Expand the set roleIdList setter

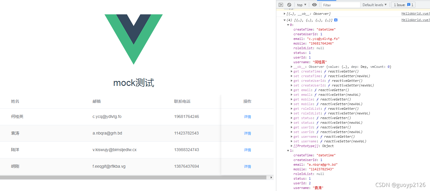(292, 113)
